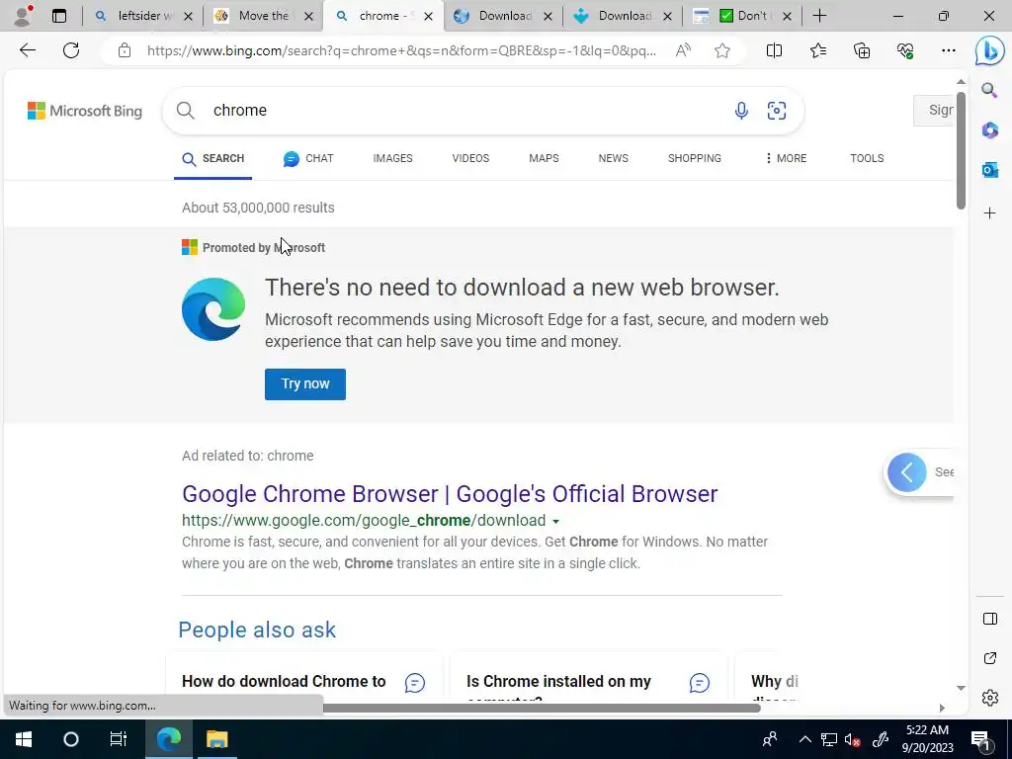Open the MORE search categories menu

(786, 158)
